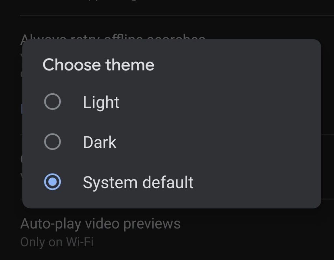Click the "Wi-Fi" text under Auto-play video previews
Image resolution: width=334 pixels, height=260 pixels.
pos(80,242)
